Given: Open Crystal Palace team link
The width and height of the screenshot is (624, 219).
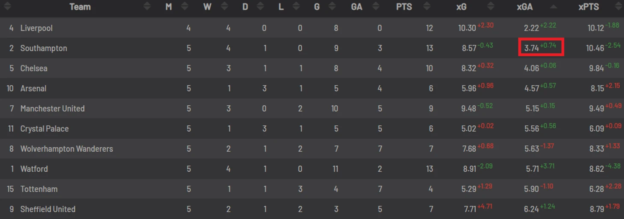Looking at the screenshot, I should tap(44, 129).
